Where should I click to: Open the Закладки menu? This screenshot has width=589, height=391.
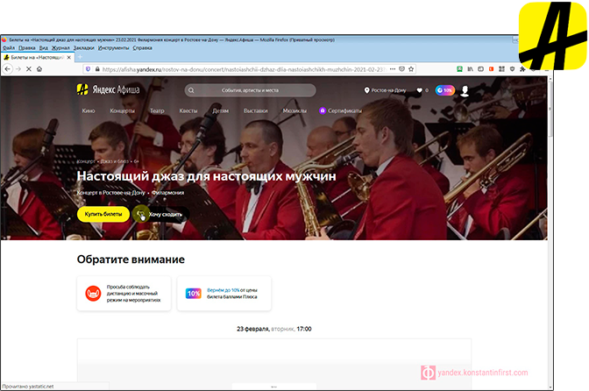tap(84, 48)
